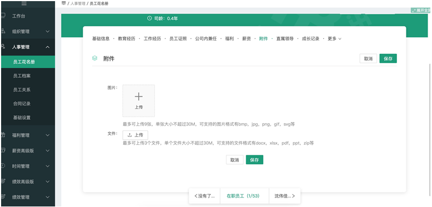Open the 工作台 workbench icon
432x207 pixels.
3,16
